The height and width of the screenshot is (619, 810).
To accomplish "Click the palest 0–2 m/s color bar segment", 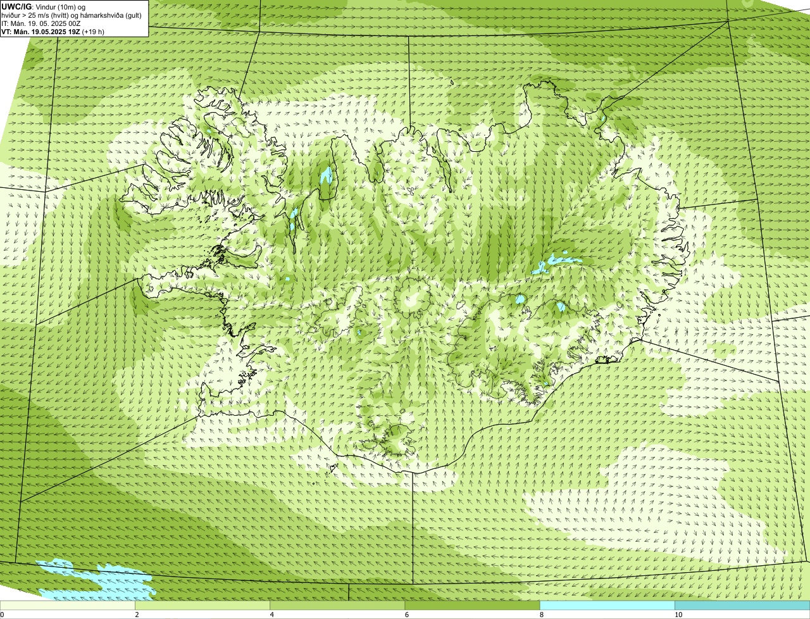I will click(67, 606).
